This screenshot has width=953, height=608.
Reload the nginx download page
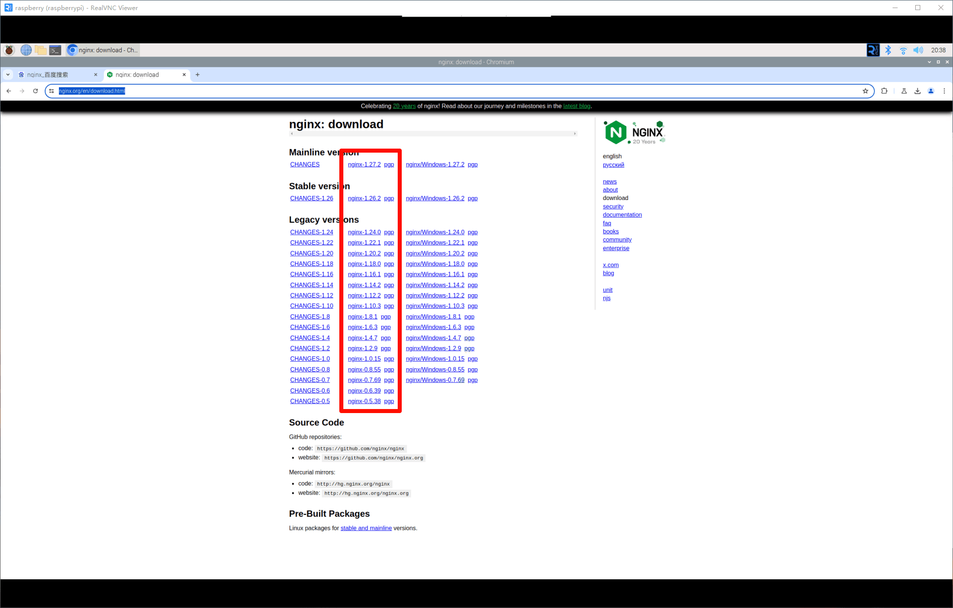click(x=35, y=91)
